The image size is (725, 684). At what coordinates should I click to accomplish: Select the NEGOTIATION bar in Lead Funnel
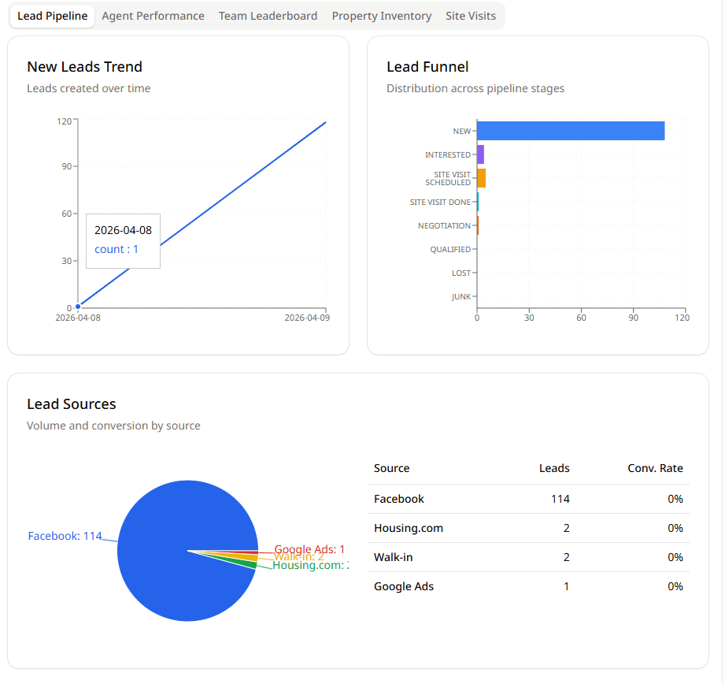point(479,225)
